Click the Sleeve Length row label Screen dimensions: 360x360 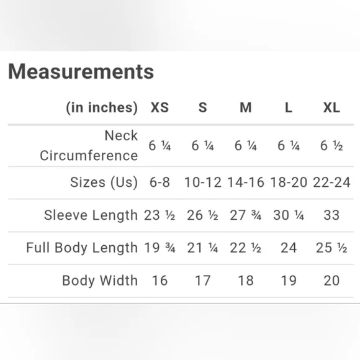(x=91, y=215)
